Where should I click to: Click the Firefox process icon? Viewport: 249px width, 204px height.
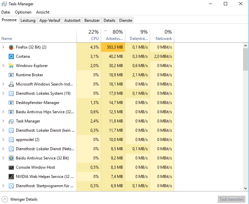11,47
